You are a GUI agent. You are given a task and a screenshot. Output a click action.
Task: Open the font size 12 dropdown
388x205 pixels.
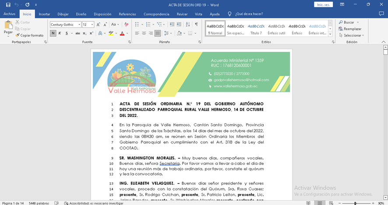tap(92, 24)
